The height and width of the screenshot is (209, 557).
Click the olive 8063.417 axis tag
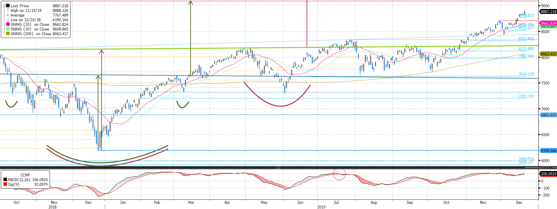coord(548,54)
